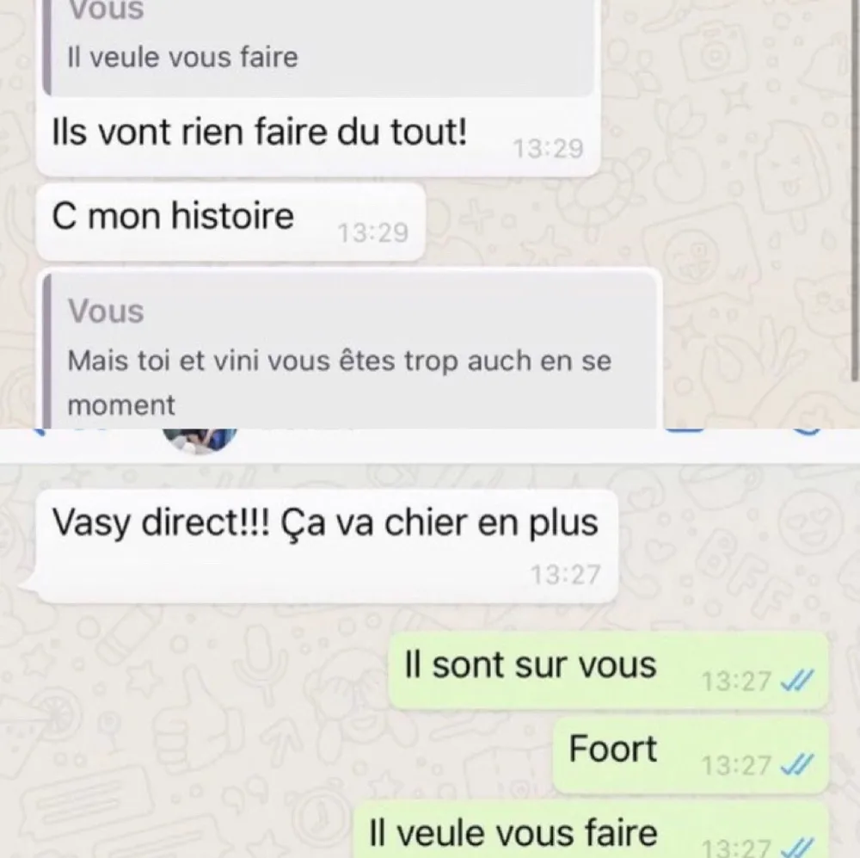Screen dimensions: 860x858
Task: Tap read receipt ticks beside 'Il veule vous faire'
Action: click(x=796, y=849)
